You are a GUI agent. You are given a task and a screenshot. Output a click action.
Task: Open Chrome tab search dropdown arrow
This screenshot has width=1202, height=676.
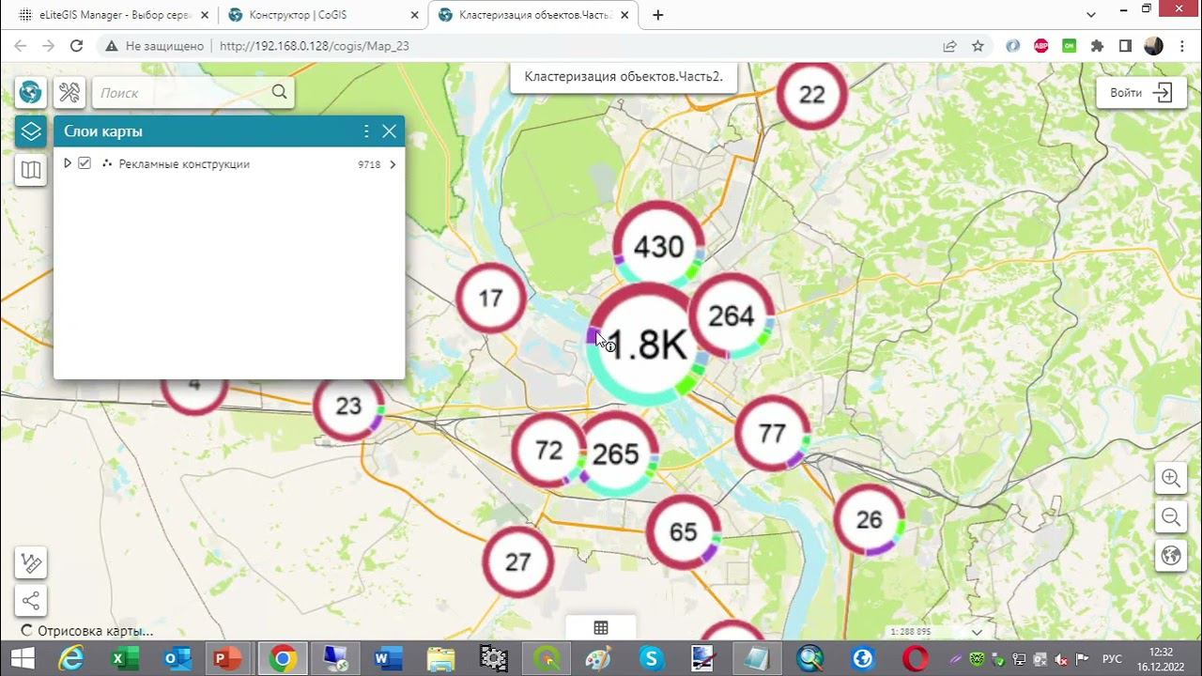[1091, 15]
